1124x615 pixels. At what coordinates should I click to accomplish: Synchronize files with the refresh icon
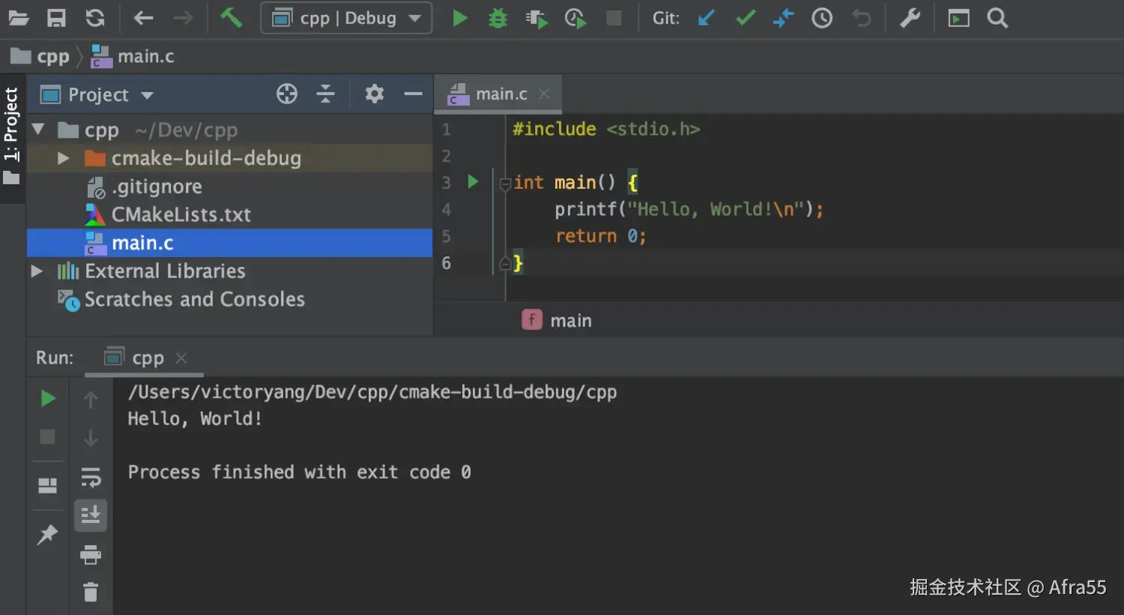pos(95,18)
